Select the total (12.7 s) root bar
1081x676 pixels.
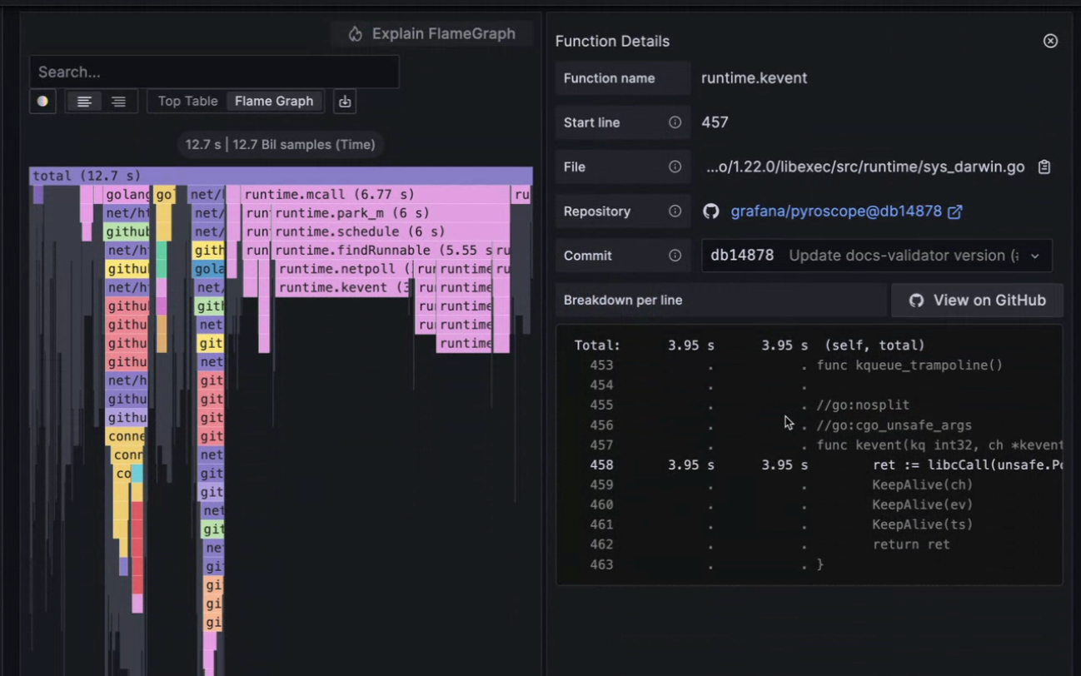click(x=281, y=176)
